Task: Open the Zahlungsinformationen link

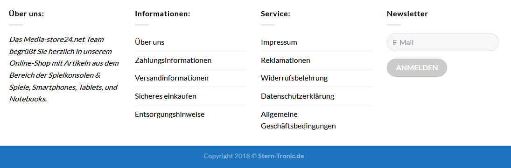Action: point(173,60)
